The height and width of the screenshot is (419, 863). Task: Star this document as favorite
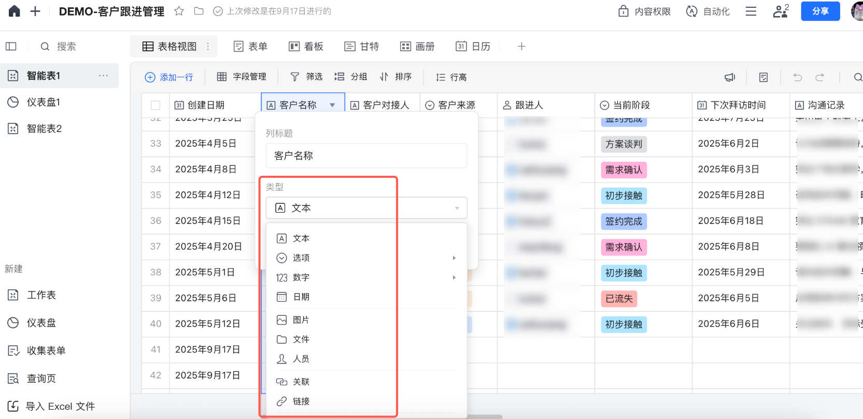point(179,11)
